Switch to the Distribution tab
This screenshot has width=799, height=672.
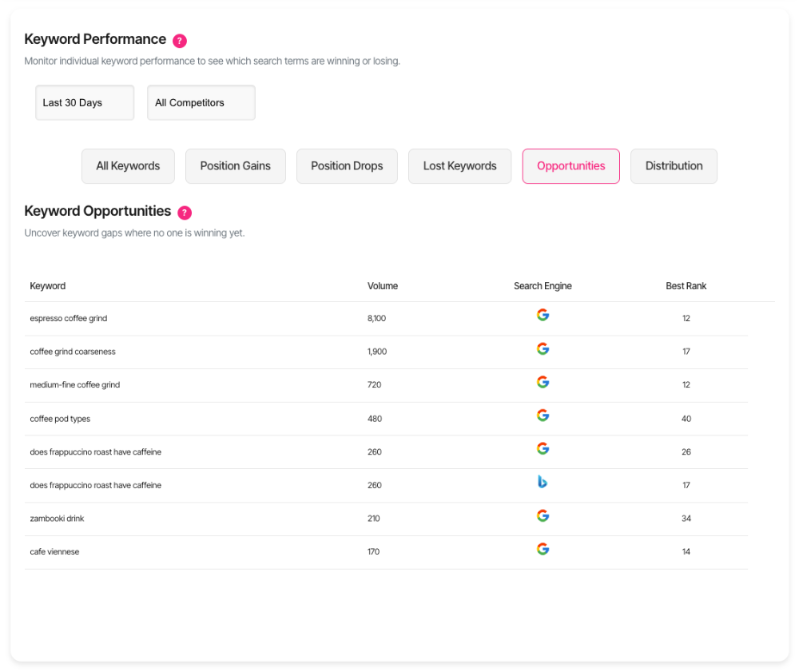coord(674,165)
